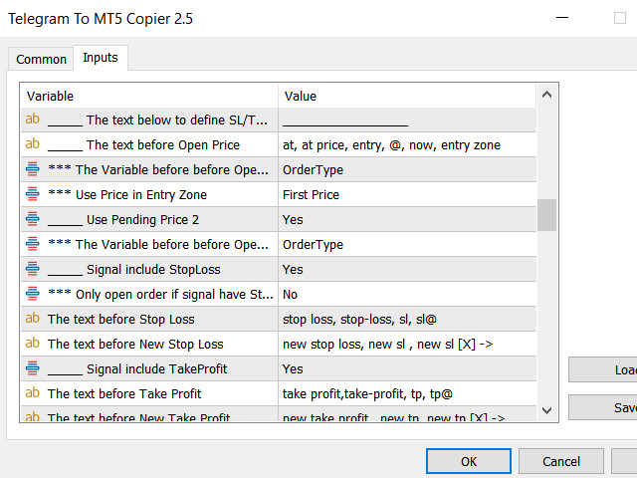Click the enum icon beside 'Signal include TakeProfit'

tap(33, 368)
